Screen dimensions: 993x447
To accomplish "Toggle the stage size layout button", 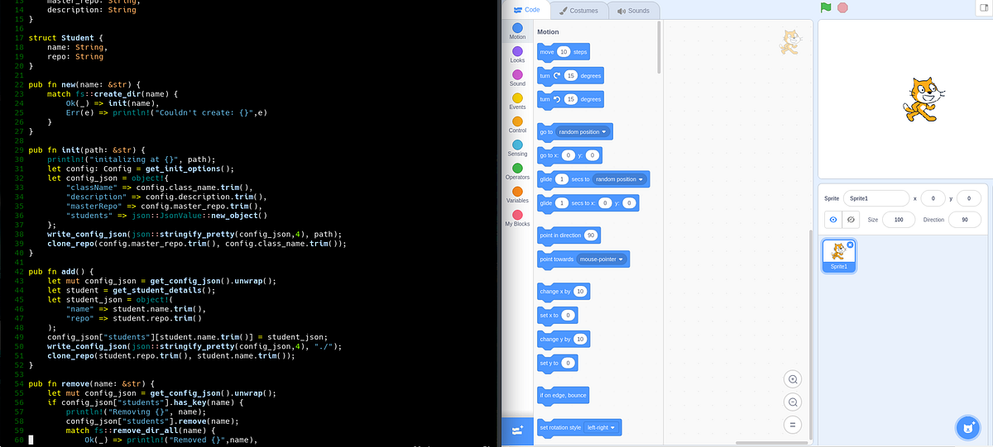I will coord(983,7).
